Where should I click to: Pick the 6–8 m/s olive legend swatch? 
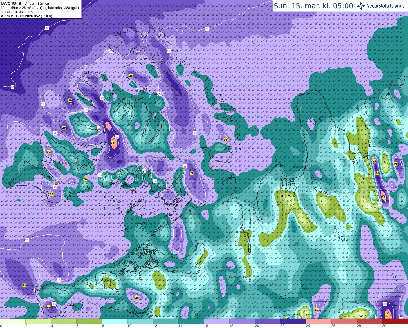89,321
